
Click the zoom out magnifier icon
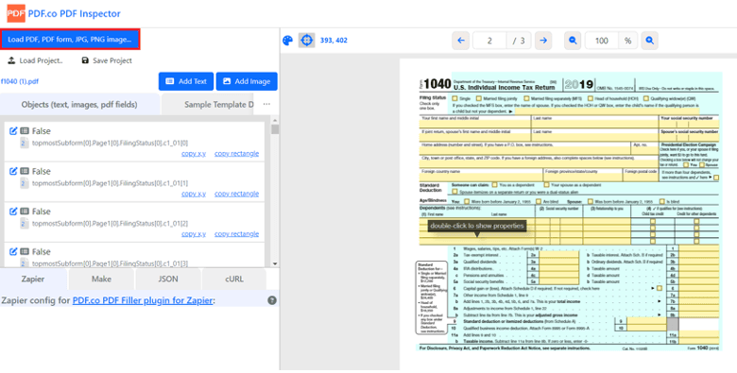(573, 41)
